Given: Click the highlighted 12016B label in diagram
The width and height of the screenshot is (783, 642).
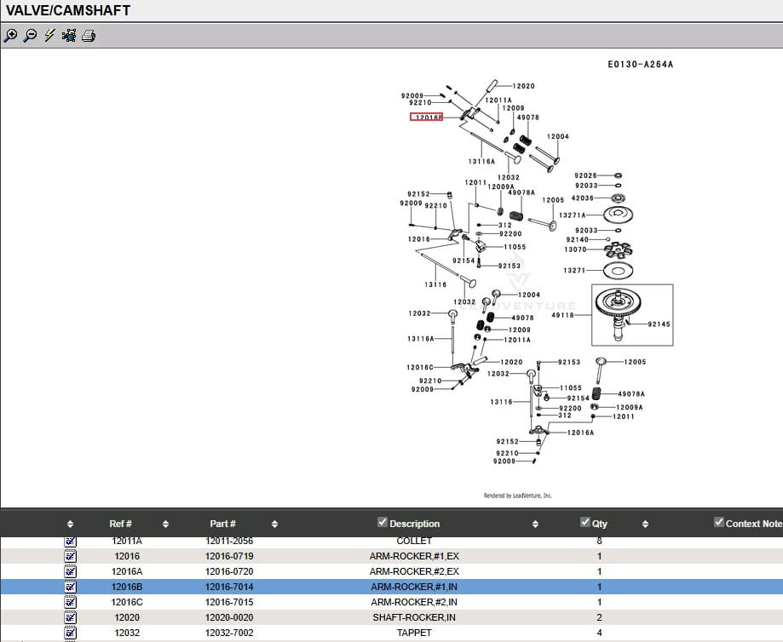Looking at the screenshot, I should pyautogui.click(x=426, y=118).
